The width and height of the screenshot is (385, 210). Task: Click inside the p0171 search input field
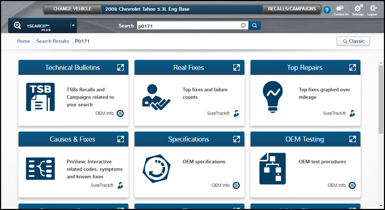click(189, 26)
